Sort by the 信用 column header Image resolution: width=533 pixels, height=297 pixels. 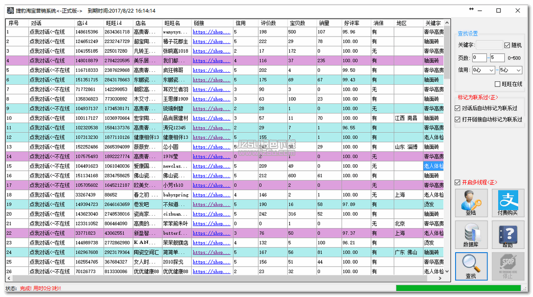tap(245, 23)
